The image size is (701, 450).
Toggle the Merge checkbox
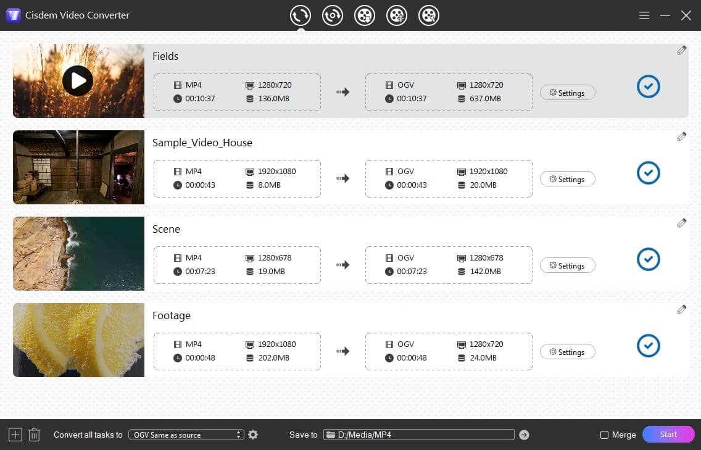click(x=605, y=435)
